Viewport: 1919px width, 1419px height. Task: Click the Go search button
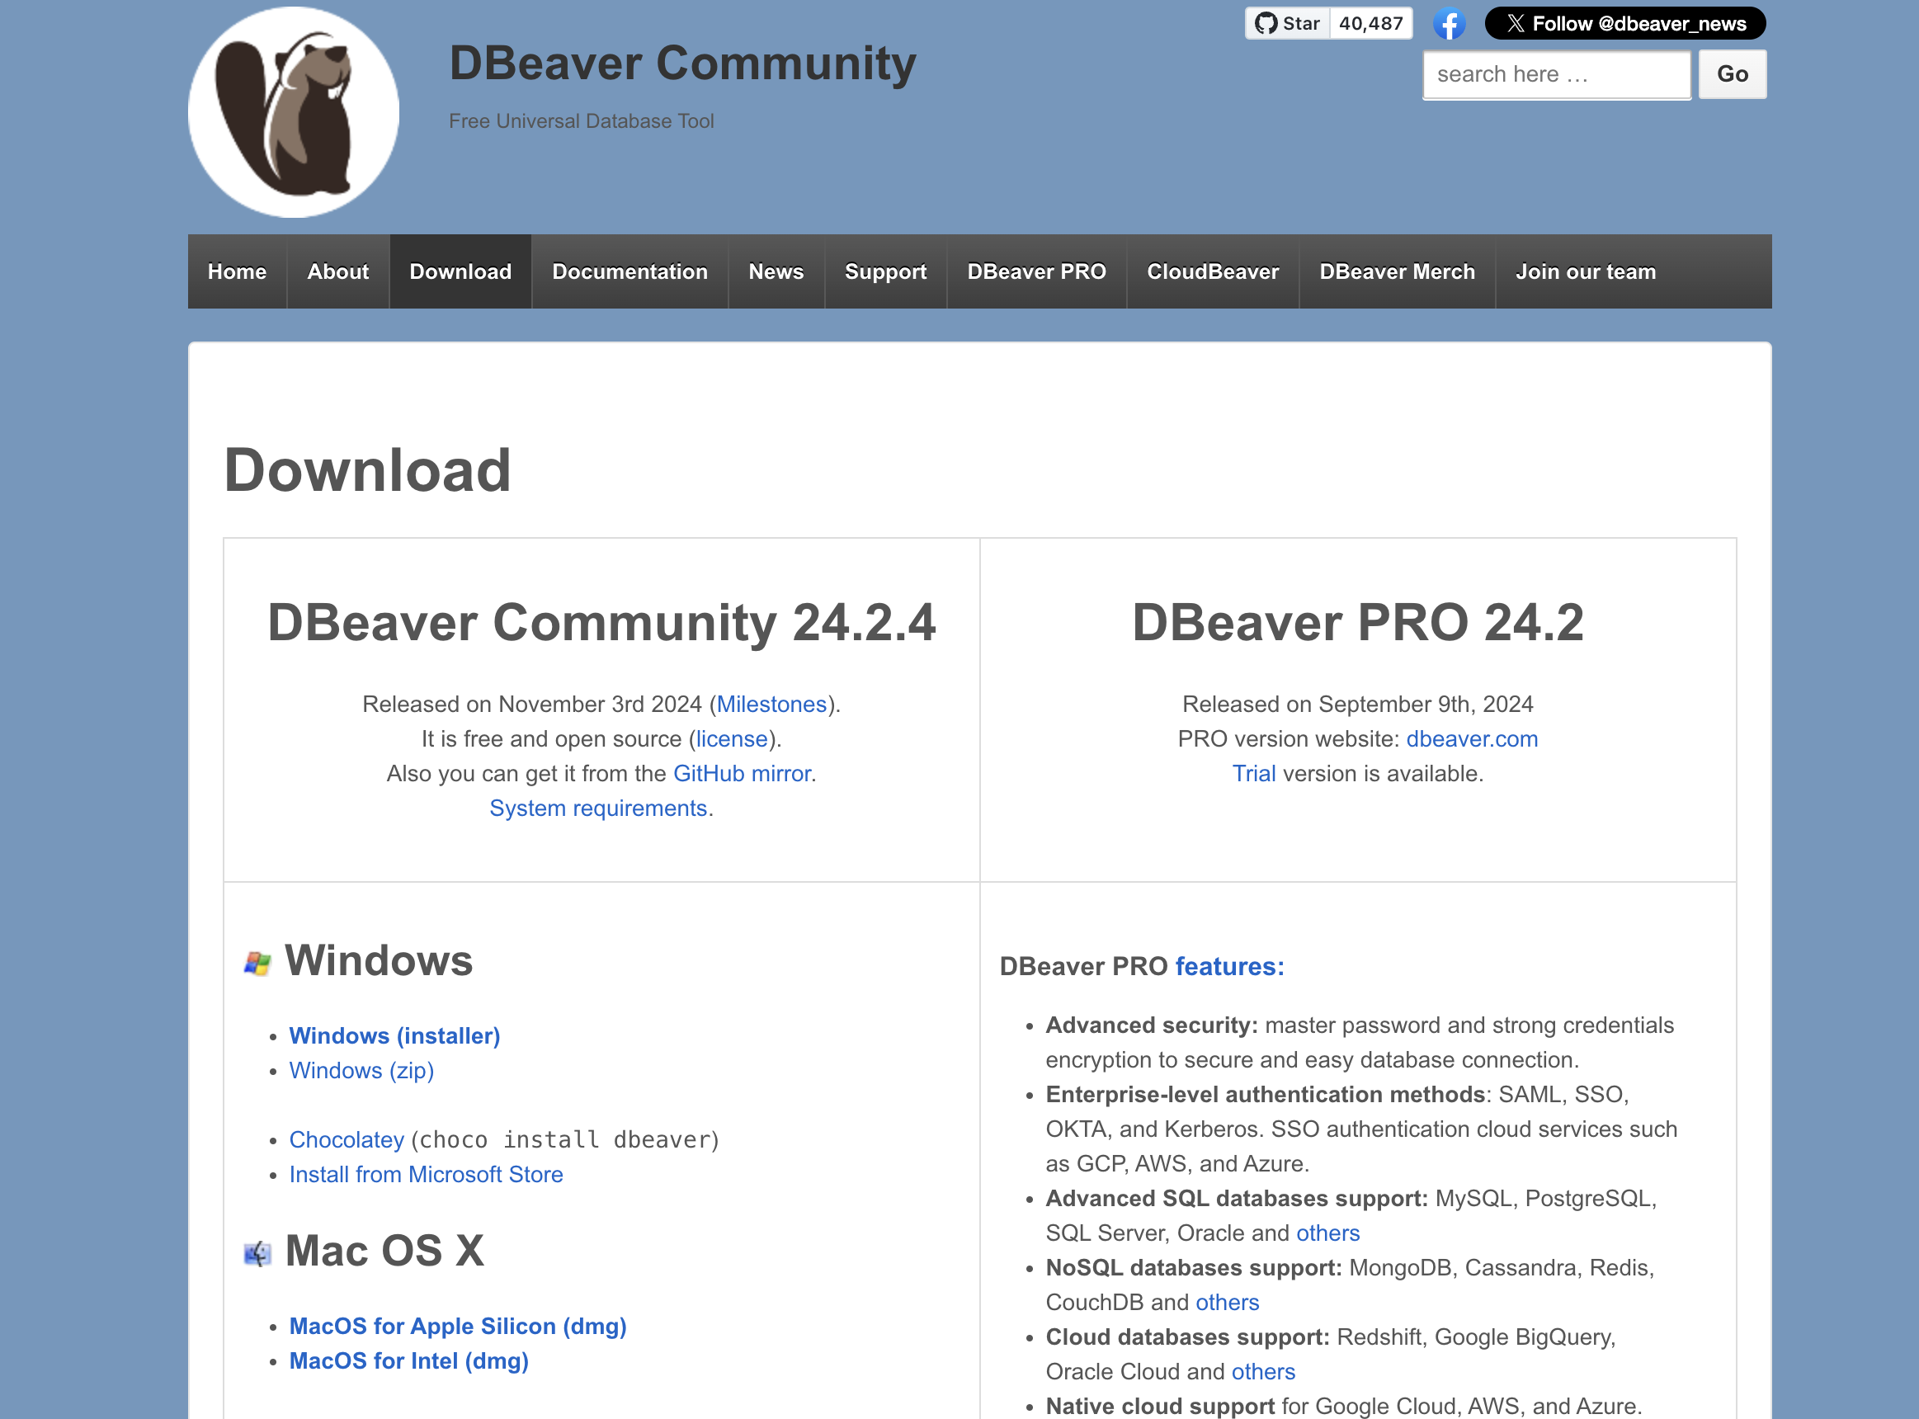click(x=1732, y=75)
